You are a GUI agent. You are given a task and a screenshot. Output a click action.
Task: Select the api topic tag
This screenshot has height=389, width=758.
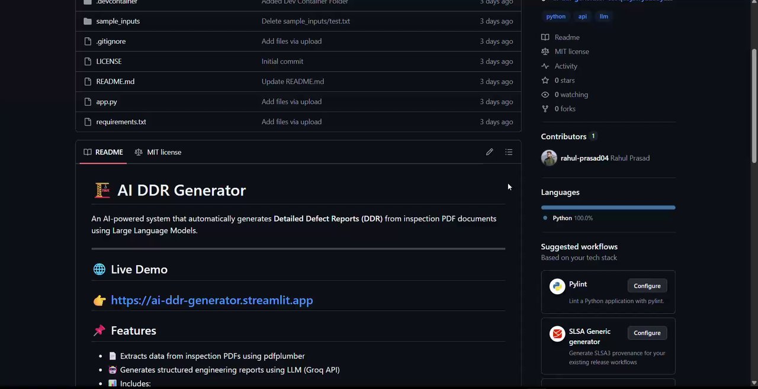coord(583,17)
